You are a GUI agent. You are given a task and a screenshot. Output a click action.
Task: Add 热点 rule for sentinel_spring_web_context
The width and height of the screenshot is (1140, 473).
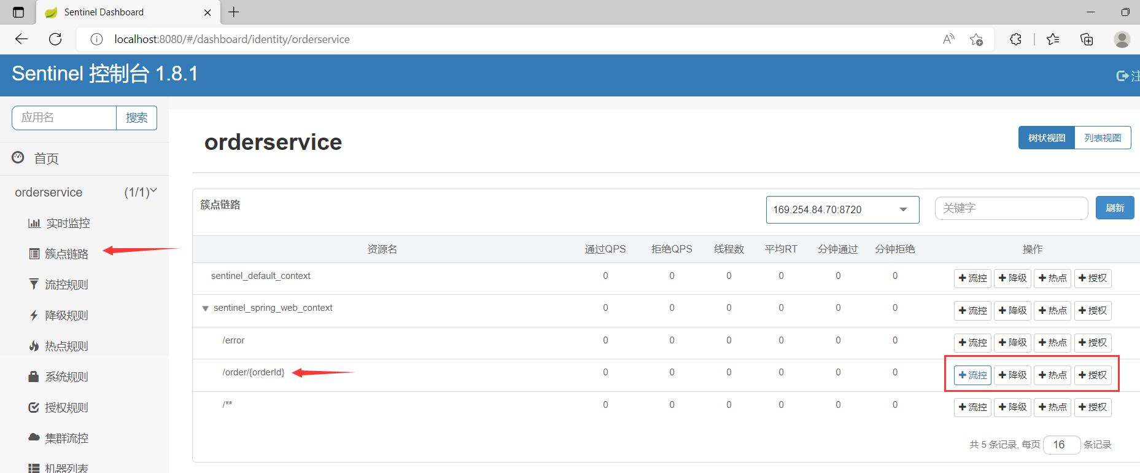[1052, 310]
